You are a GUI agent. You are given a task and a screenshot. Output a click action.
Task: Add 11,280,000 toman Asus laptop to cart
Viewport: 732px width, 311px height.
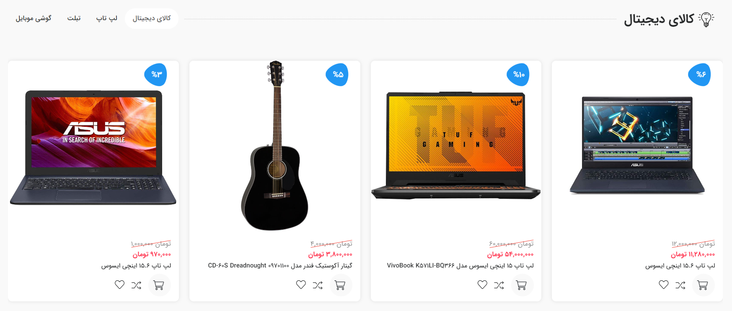coord(703,285)
